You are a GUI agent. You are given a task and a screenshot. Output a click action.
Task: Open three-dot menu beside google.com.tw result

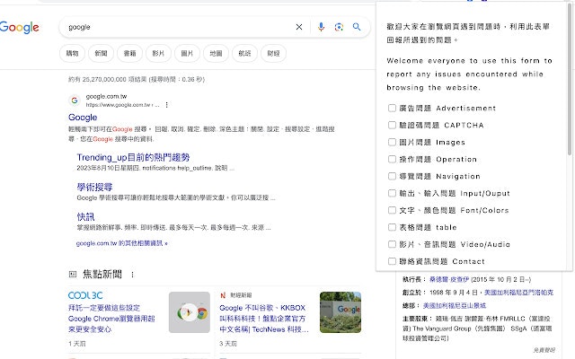coord(167,105)
